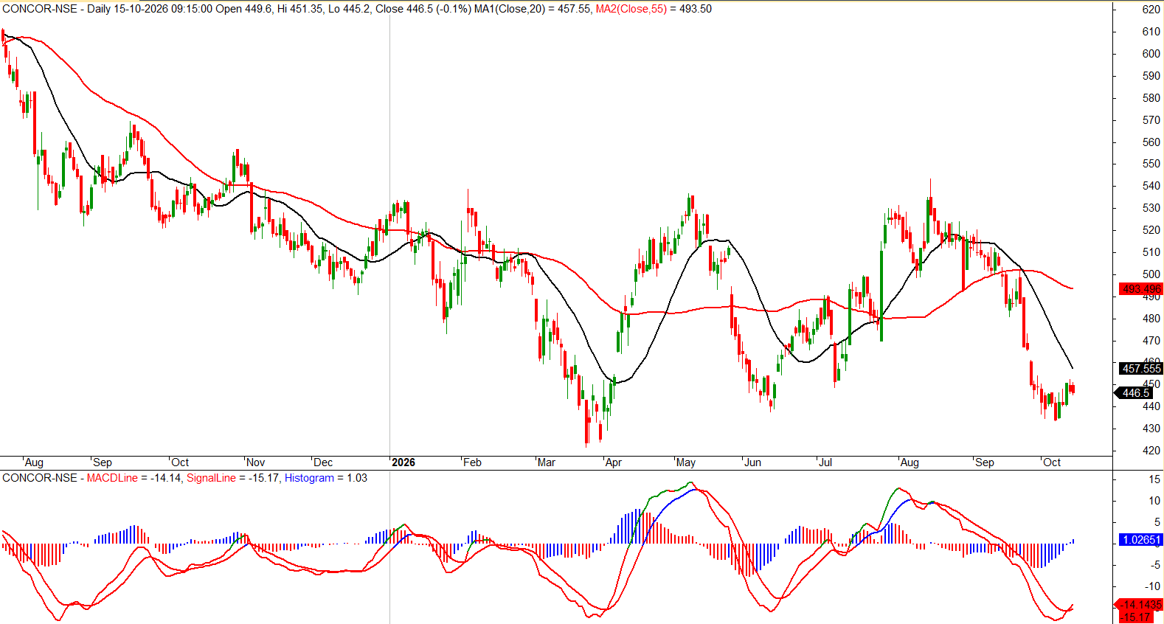Click the Jul label on time axis
Viewport: 1164px width, 624px height.
(825, 462)
